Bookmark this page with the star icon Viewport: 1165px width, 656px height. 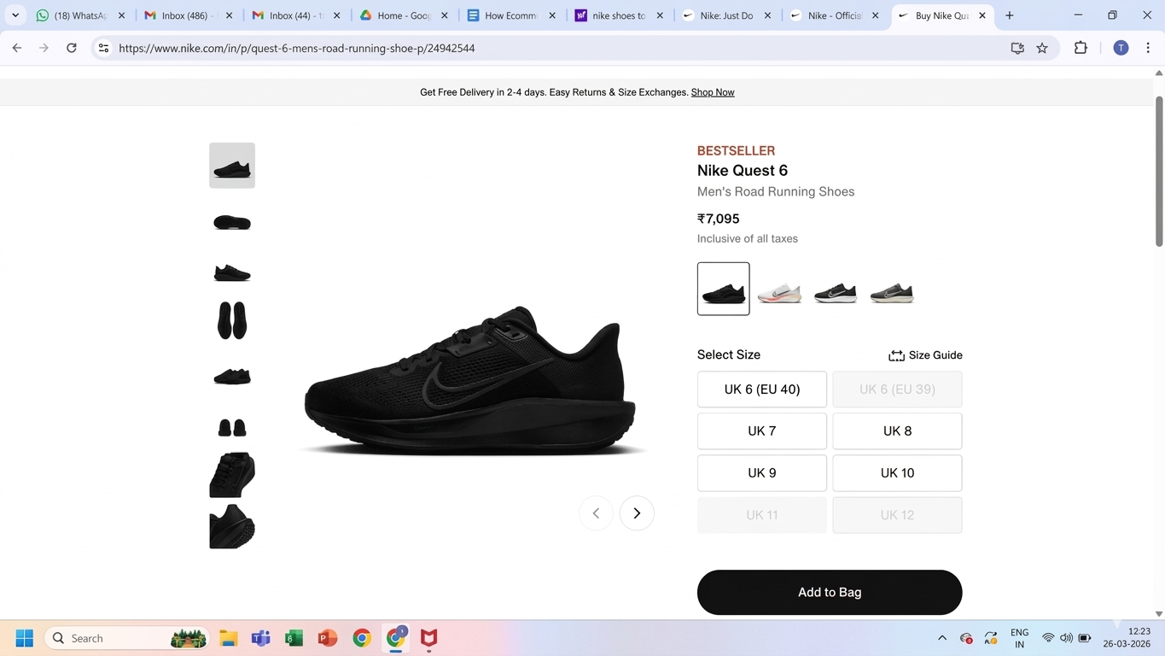coord(1042,49)
